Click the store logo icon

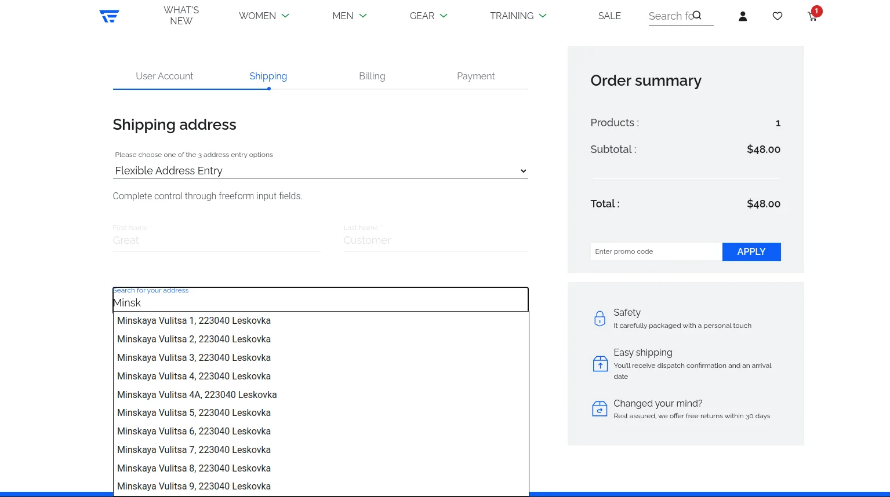click(x=109, y=16)
